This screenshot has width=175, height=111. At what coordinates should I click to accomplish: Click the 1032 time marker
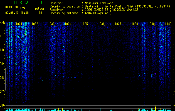[35, 24]
